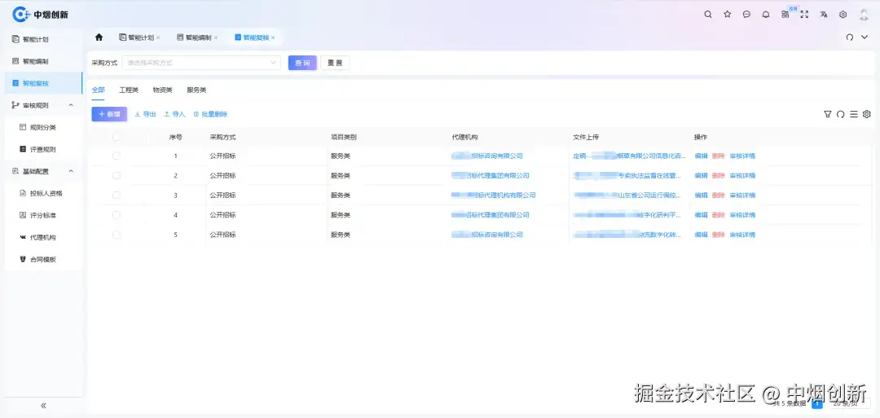
Task: Open the table filter funnel icon
Action: pos(827,114)
